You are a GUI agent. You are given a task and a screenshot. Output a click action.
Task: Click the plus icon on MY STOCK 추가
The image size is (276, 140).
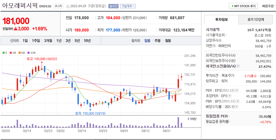(x=233, y=6)
